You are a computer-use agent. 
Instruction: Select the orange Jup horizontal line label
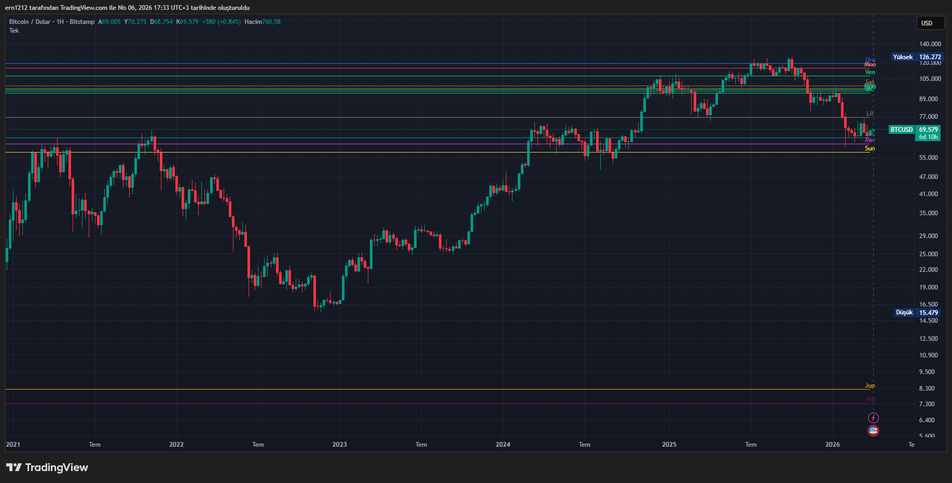click(x=870, y=385)
